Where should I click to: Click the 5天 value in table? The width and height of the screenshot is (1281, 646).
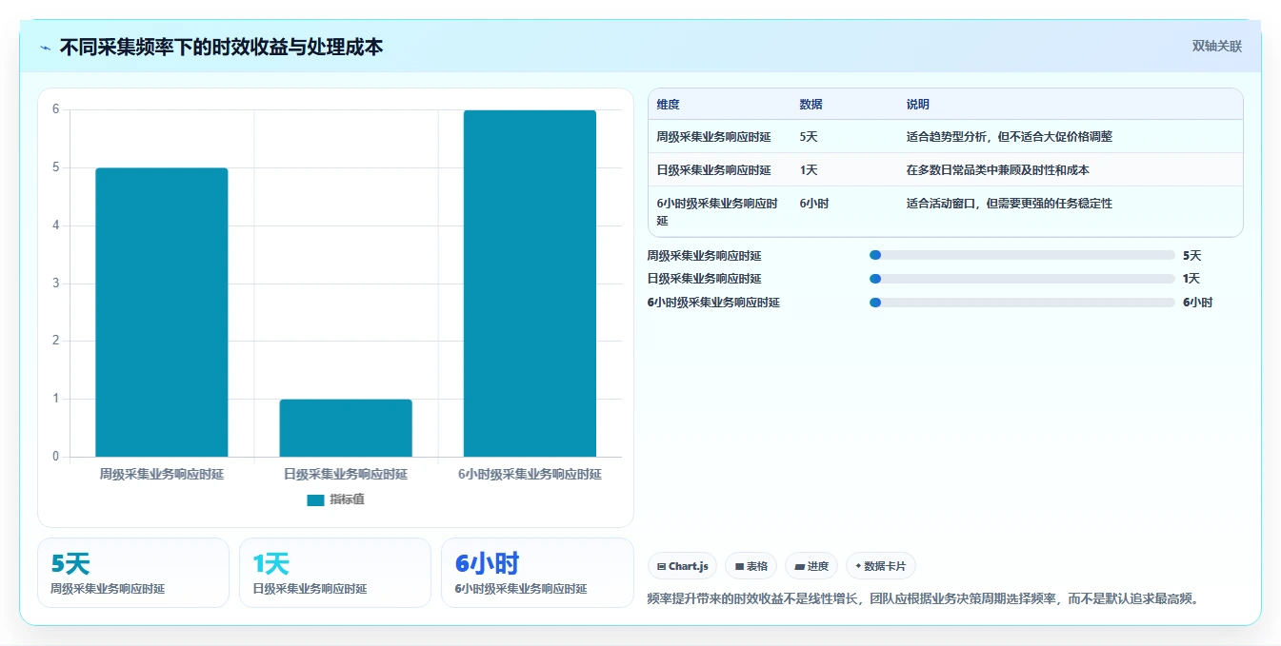pos(809,137)
